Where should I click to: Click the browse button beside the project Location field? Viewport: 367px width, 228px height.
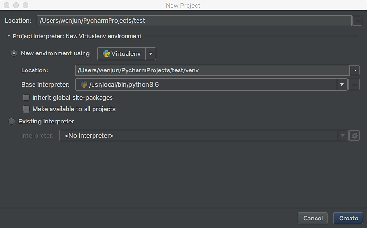[x=358, y=21]
